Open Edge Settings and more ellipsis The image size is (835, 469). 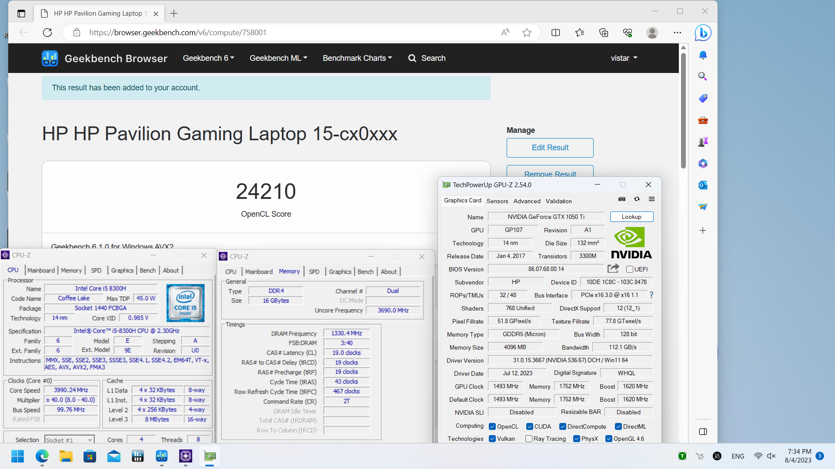pyautogui.click(x=677, y=33)
